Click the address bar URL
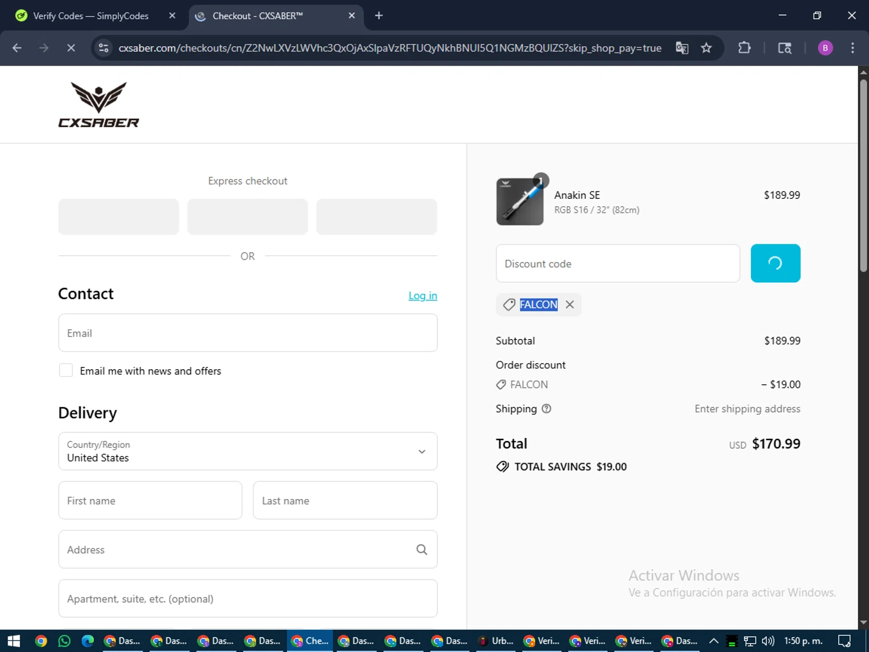Screen dimensions: 869x652 click(390, 48)
